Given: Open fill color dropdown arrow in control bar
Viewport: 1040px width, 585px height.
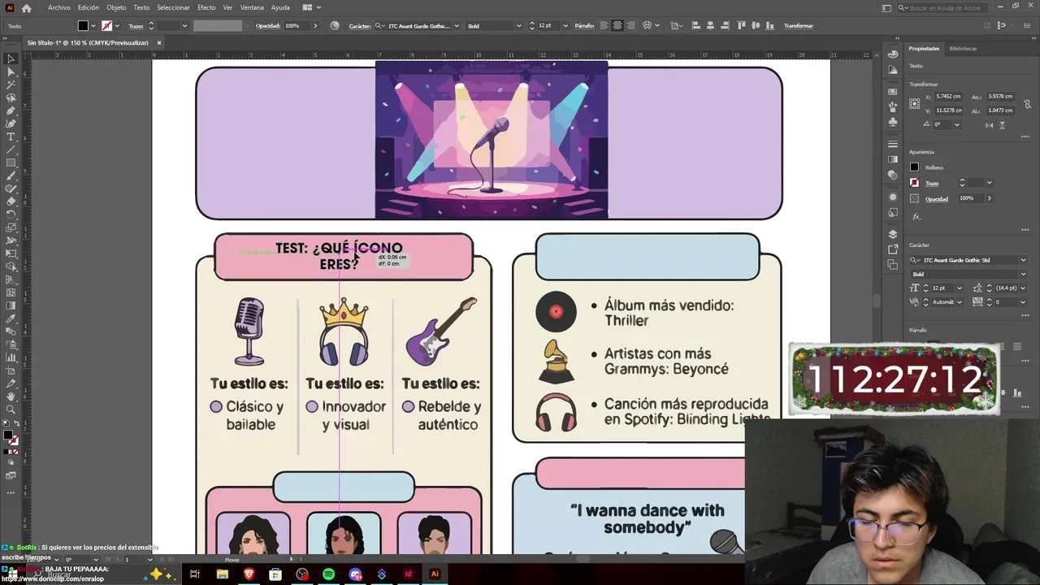Looking at the screenshot, I should tap(93, 26).
